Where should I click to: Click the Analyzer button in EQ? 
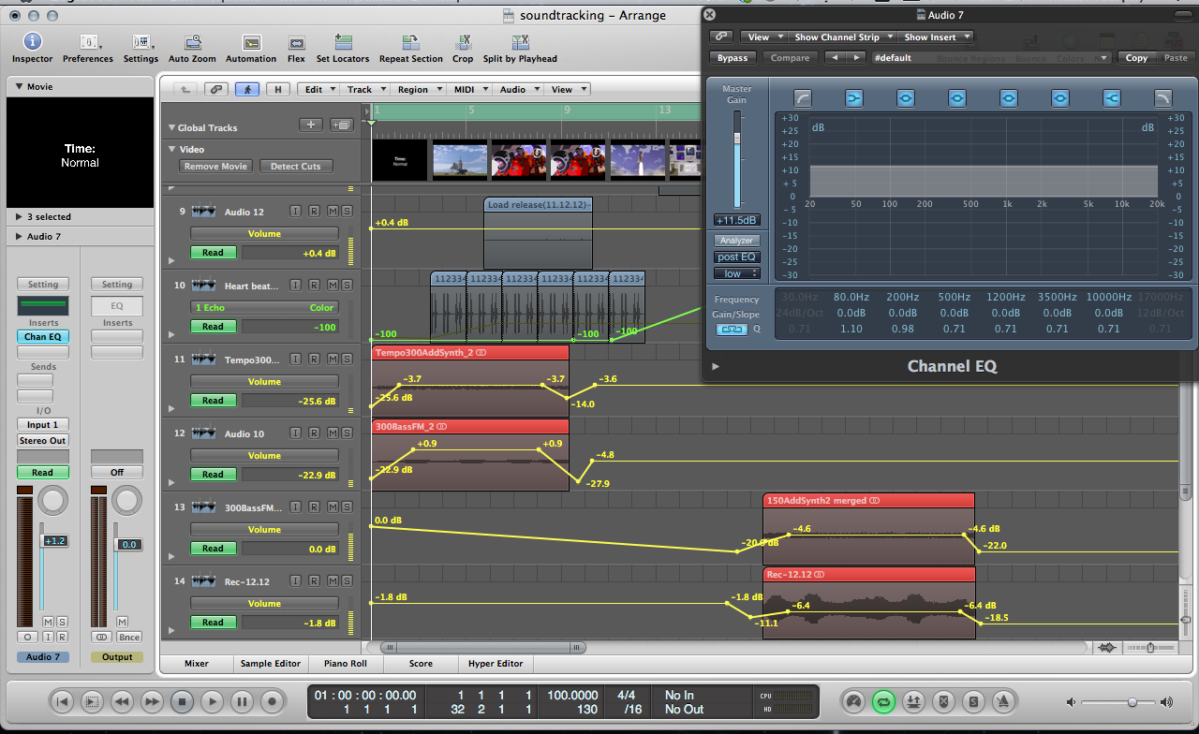coord(736,241)
